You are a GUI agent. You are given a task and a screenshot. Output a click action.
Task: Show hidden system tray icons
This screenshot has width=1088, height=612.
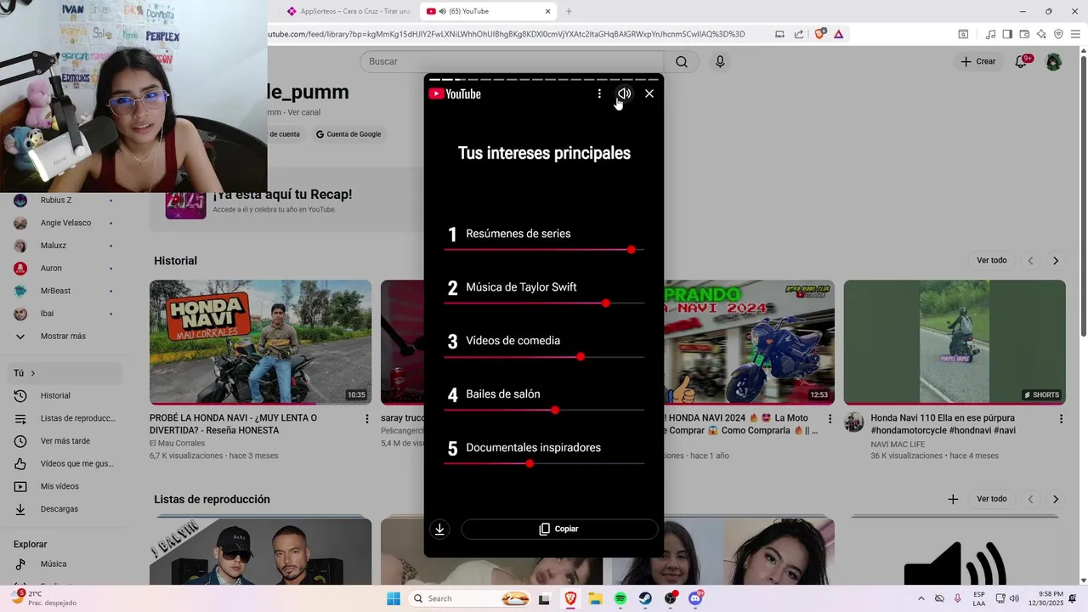point(921,598)
